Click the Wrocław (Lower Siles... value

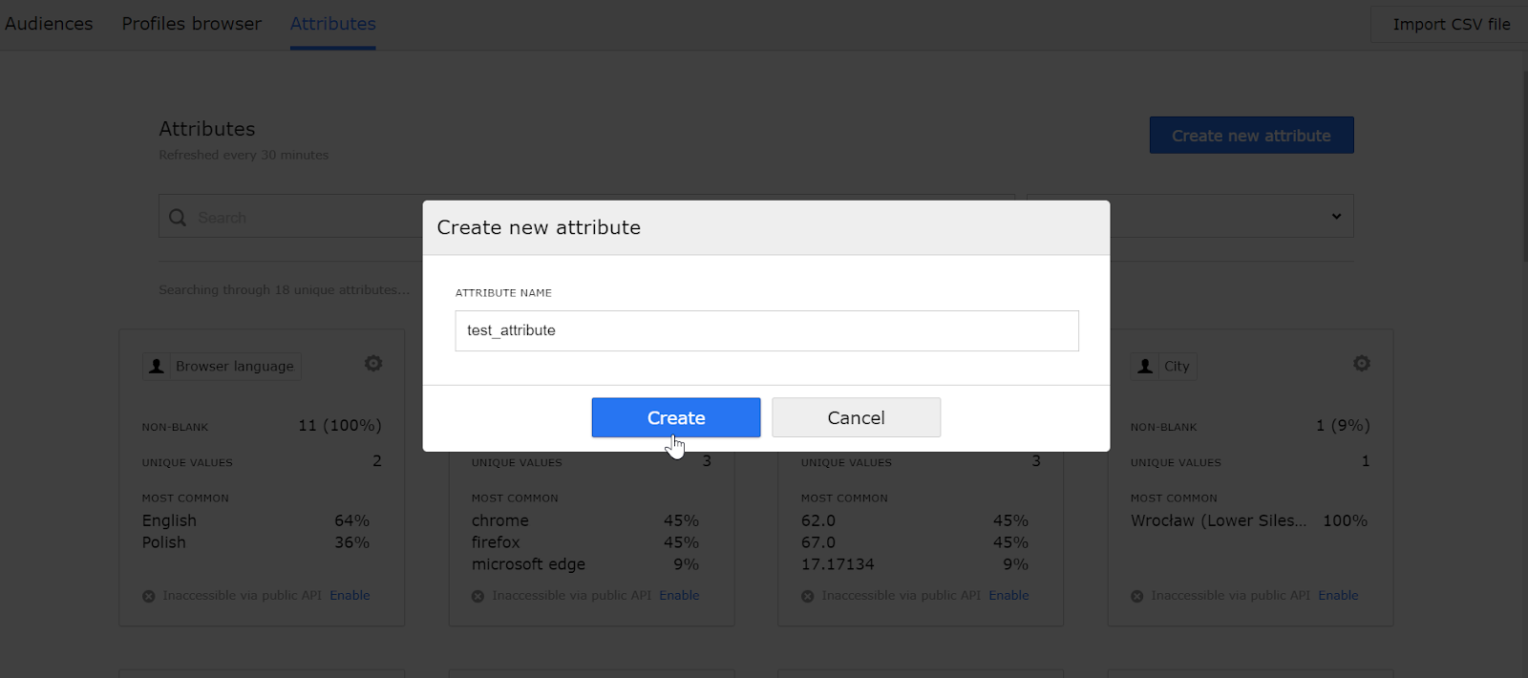tap(1219, 520)
